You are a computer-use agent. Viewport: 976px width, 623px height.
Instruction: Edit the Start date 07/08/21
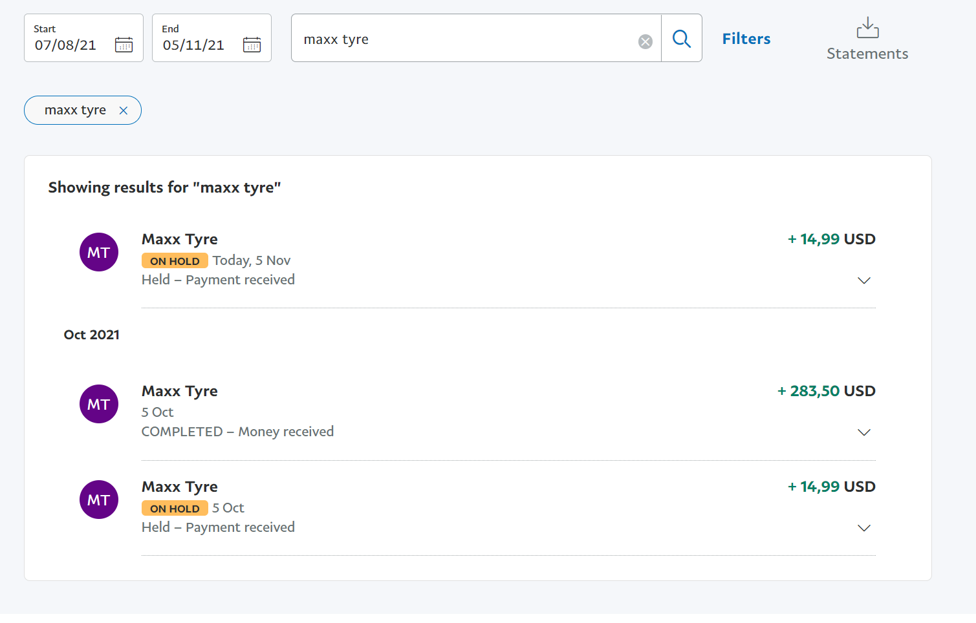coord(65,45)
